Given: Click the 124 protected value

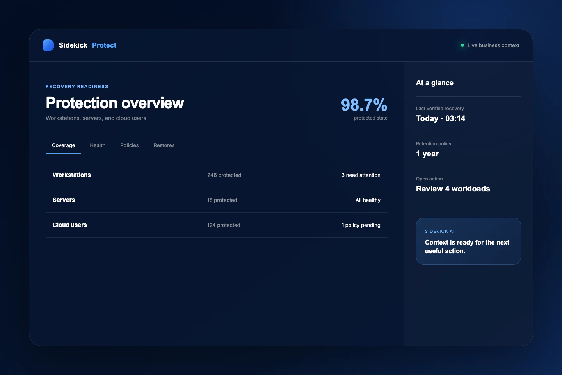Looking at the screenshot, I should [224, 225].
